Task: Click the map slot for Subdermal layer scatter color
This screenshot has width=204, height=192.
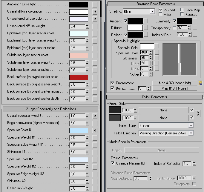Action: 95,56
